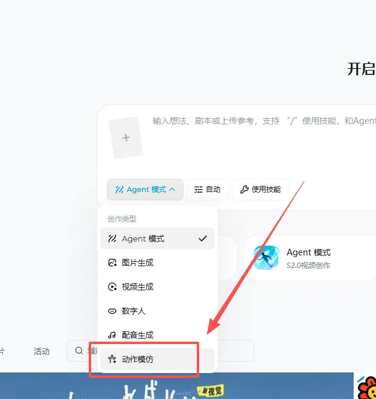
Task: Open the Agent 模式 S2.0视频创作 card
Action: [310, 258]
